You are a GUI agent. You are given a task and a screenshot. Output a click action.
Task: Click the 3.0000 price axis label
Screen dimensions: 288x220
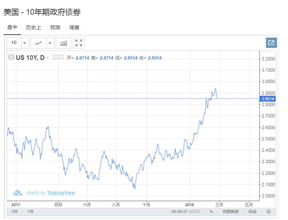[x=268, y=81]
